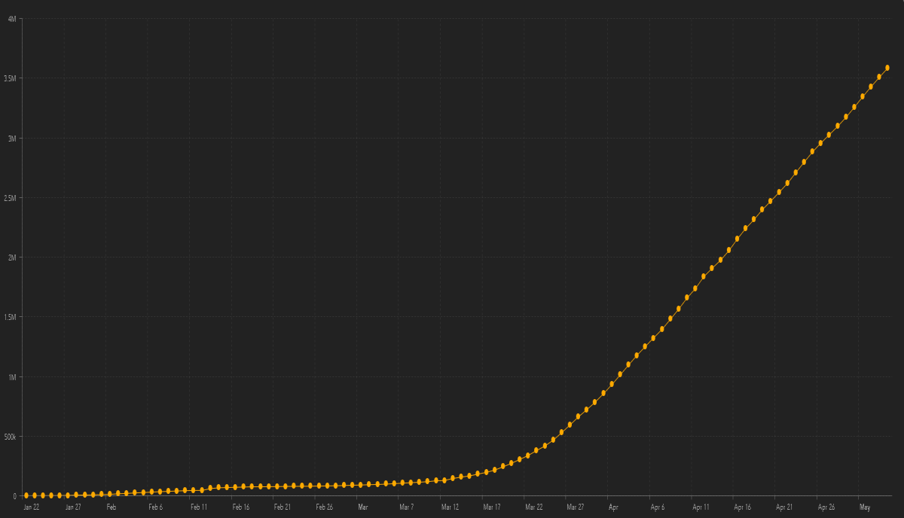The width and height of the screenshot is (904, 518).
Task: Click the Feb 16 x-axis label
Action: tap(241, 507)
